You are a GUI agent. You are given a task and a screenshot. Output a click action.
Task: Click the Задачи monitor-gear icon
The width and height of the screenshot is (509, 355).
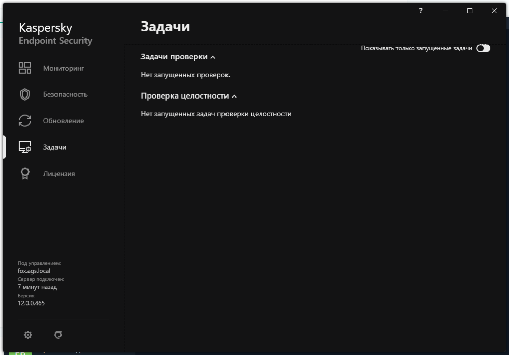(24, 147)
